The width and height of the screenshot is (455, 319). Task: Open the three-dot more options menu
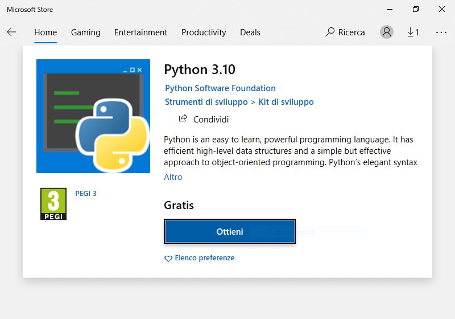441,32
